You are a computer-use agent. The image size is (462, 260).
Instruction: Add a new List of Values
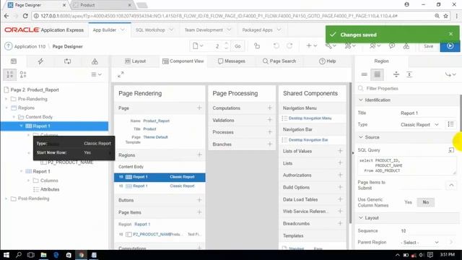coord(340,151)
